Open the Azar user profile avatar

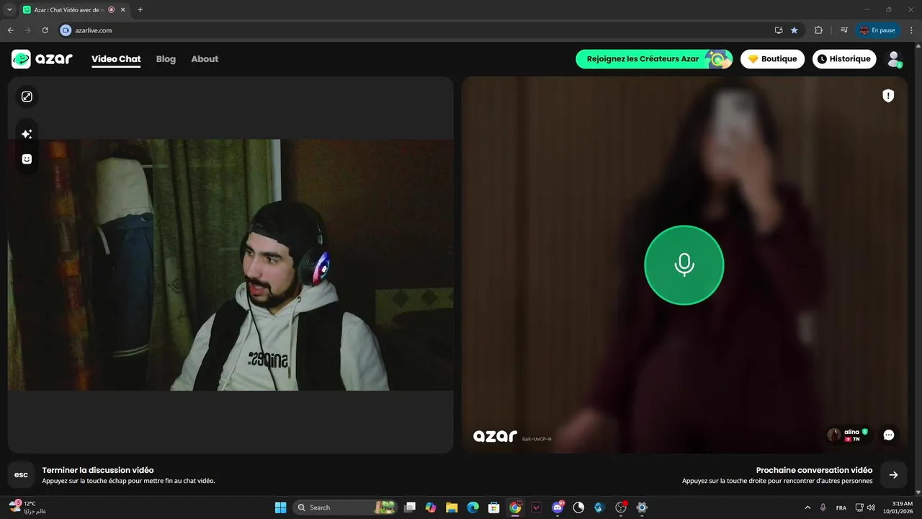pyautogui.click(x=894, y=59)
